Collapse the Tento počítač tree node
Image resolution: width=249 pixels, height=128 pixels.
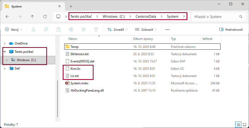click(x=4, y=52)
